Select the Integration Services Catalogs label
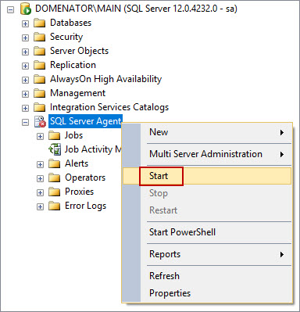 tap(109, 107)
